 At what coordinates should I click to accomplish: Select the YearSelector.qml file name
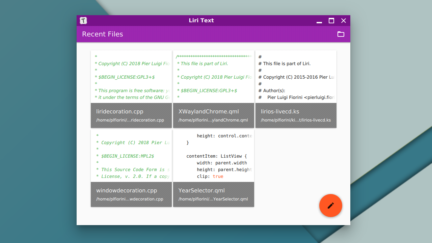[201, 190]
